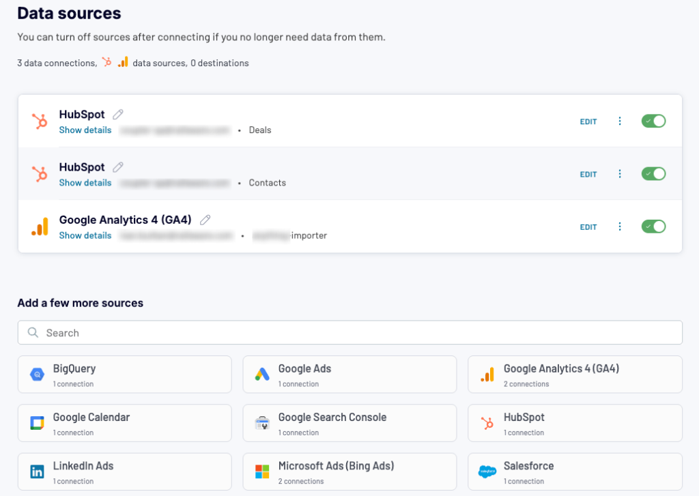Image resolution: width=699 pixels, height=496 pixels.
Task: Pick the Salesforce source card
Action: [x=575, y=471]
